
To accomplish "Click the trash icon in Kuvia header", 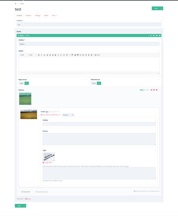I will (x=160, y=35).
